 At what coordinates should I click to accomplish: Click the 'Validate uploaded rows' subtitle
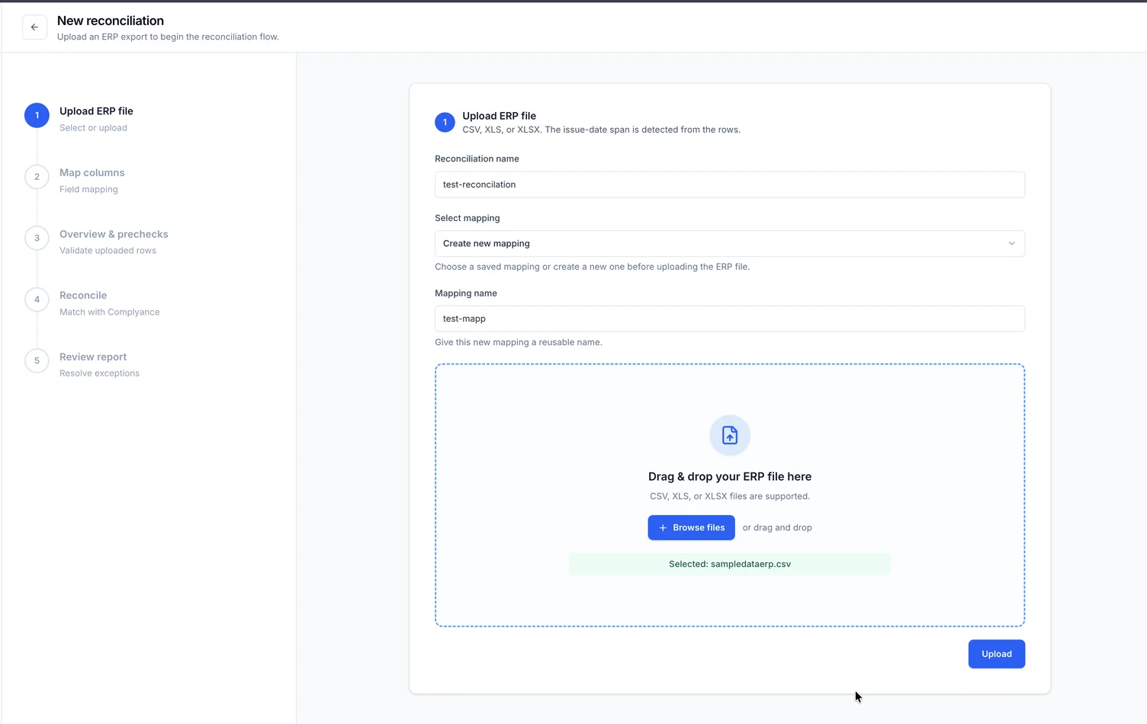coord(108,251)
